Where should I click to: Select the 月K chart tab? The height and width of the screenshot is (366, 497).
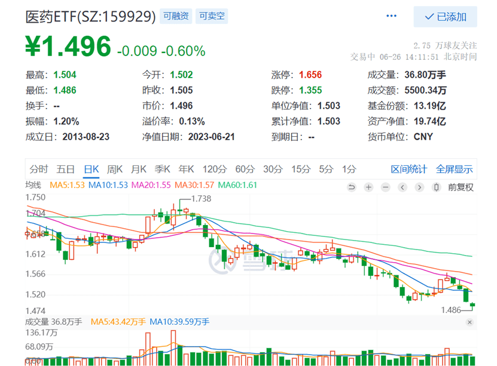pyautogui.click(x=139, y=169)
